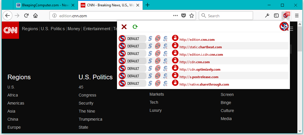Open the wrench developer tools icon

point(267,16)
